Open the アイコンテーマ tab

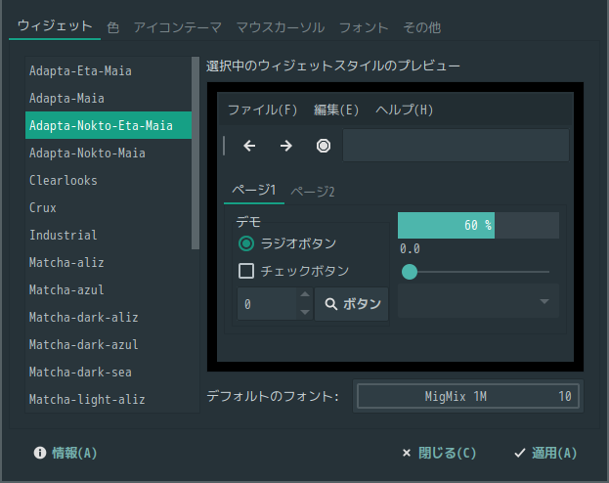pos(178,27)
